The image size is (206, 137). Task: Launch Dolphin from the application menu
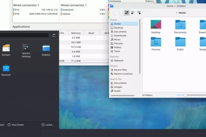click(x=46, y=50)
